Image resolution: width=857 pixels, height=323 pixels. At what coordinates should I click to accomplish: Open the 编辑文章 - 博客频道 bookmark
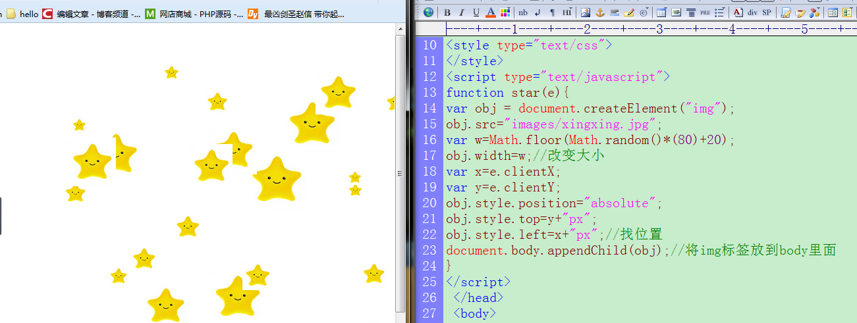point(91,14)
